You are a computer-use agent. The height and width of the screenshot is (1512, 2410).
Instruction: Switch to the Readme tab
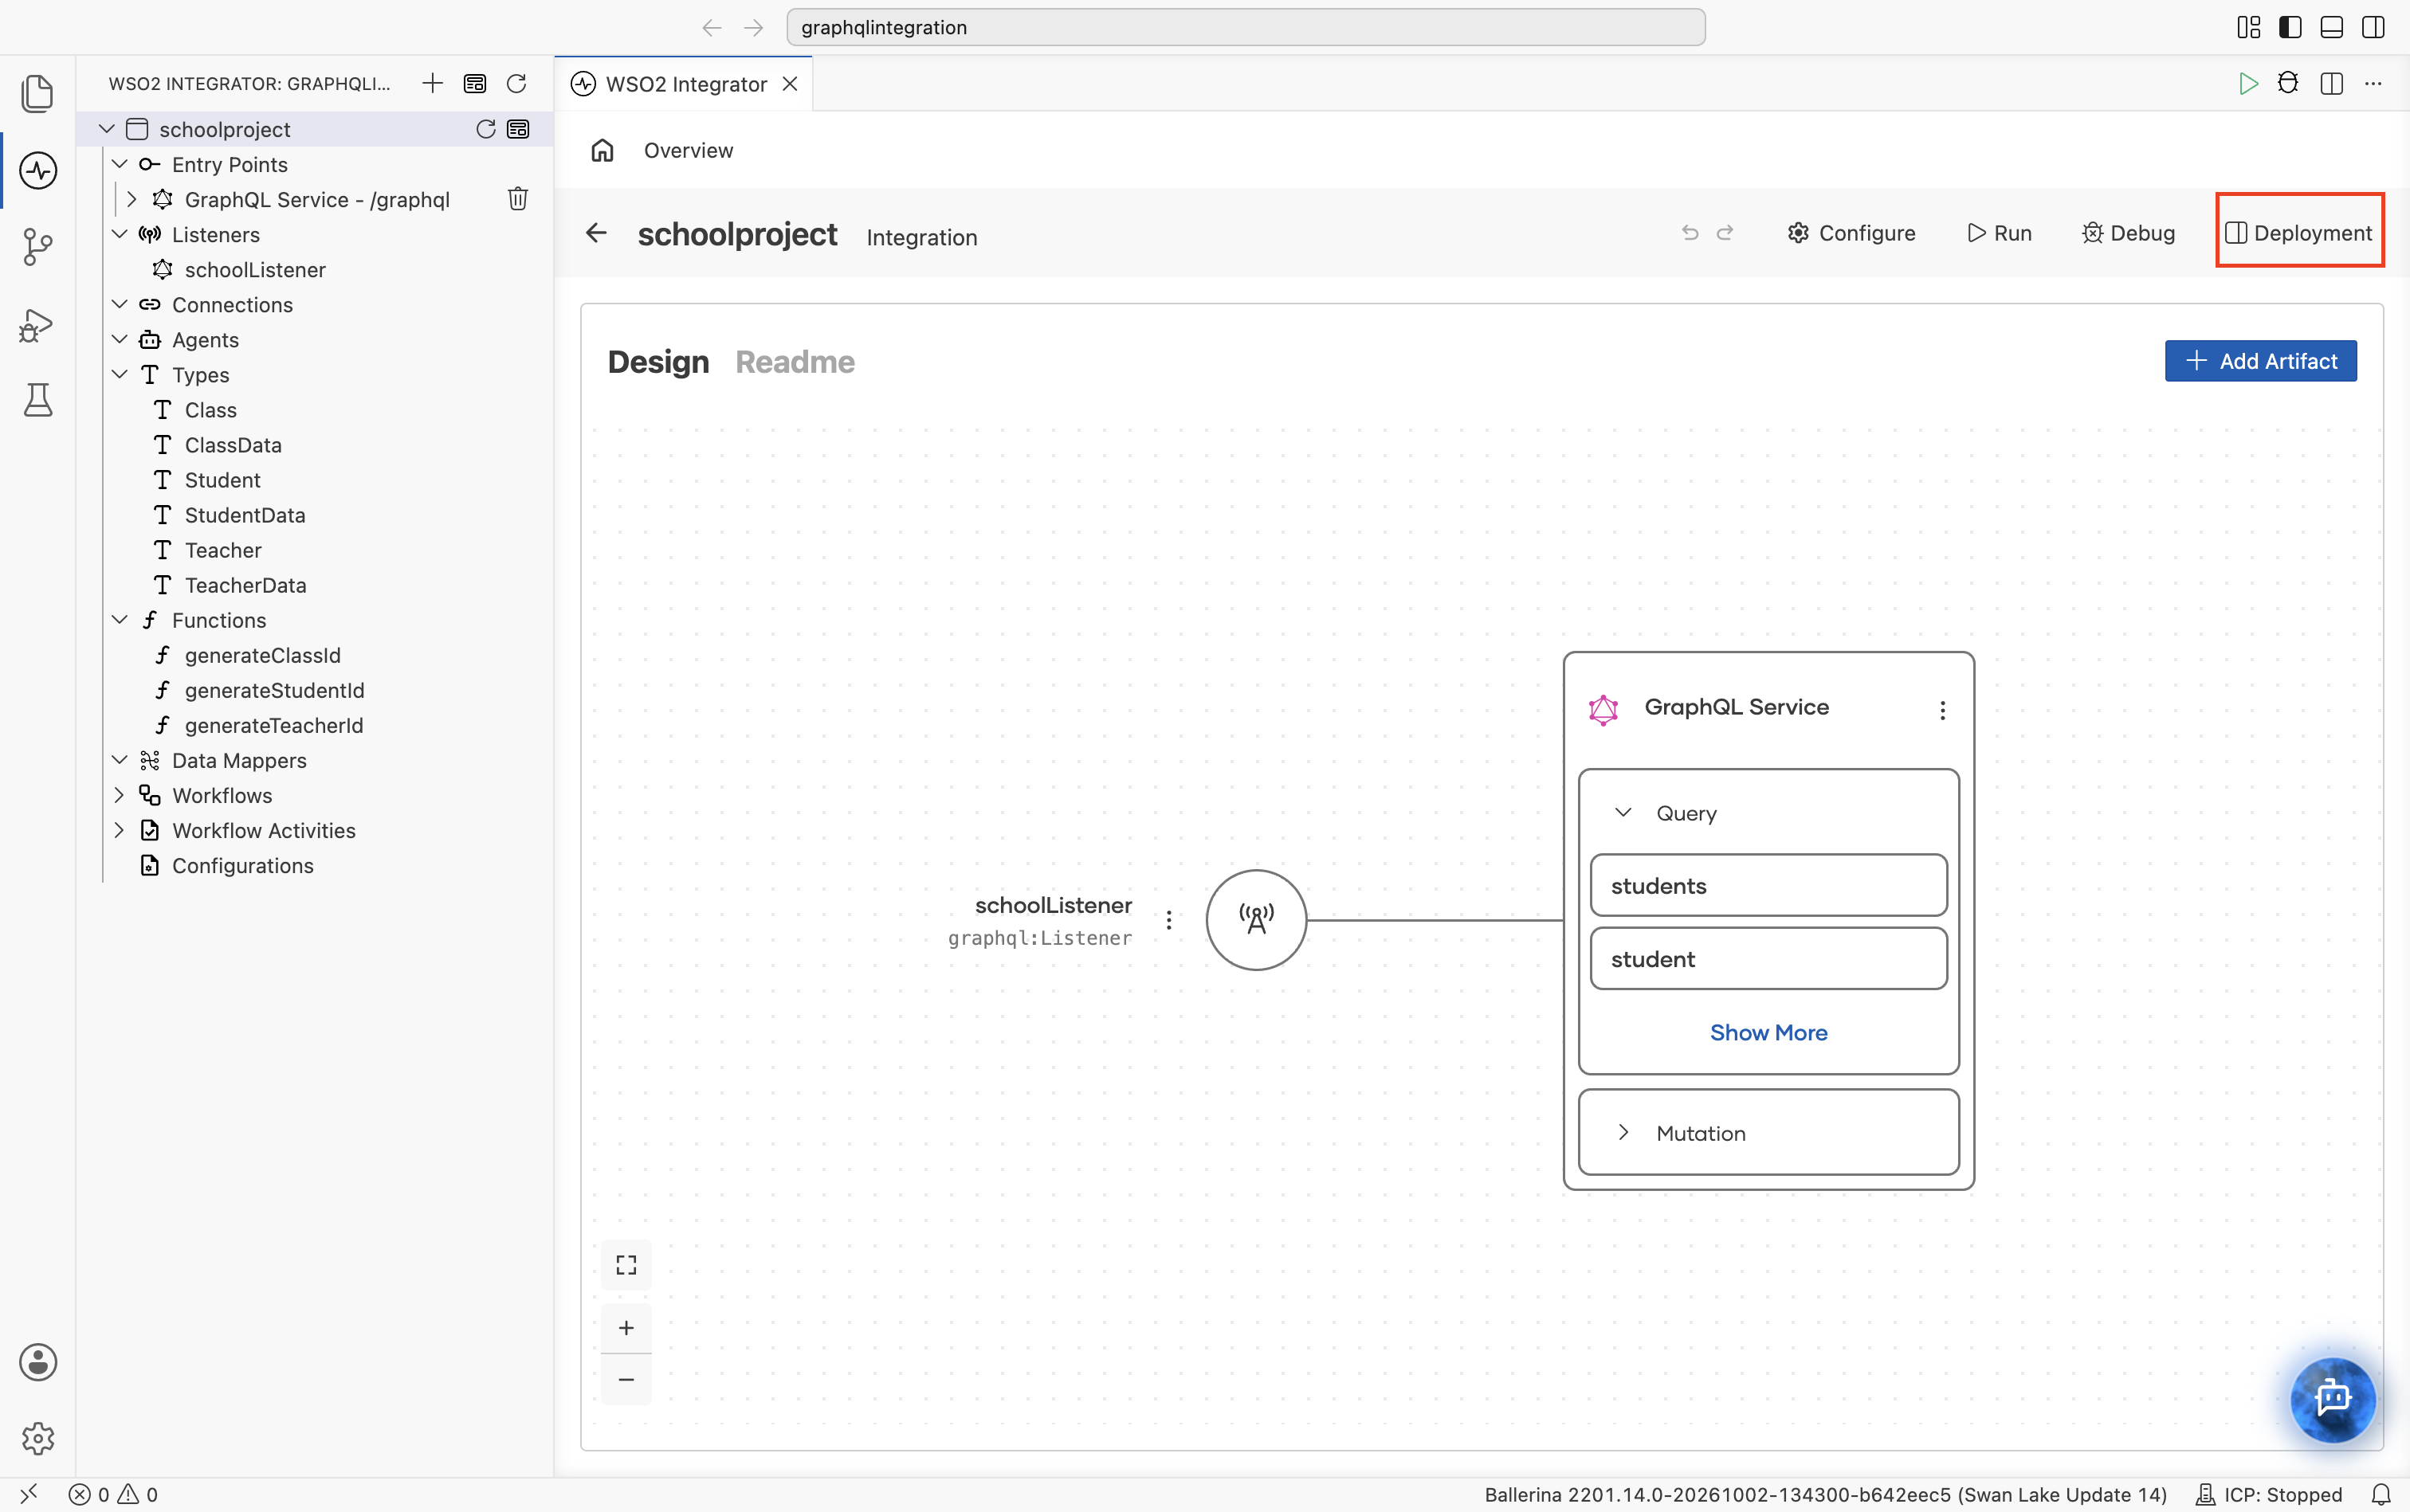tap(795, 362)
